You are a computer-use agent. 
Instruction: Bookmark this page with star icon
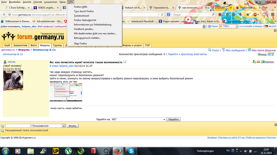coord(227,15)
